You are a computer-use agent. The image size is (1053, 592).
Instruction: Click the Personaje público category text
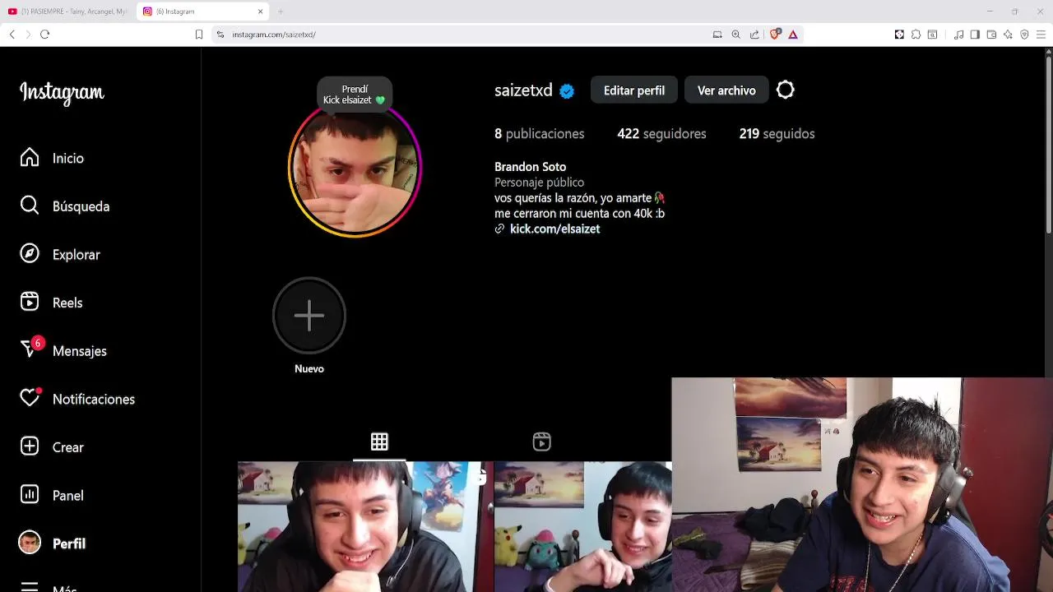[x=539, y=183]
